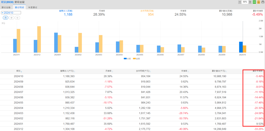Toggle the 前期 orange legend swatch
Viewport: 265px width, 131px height.
pos(134,59)
